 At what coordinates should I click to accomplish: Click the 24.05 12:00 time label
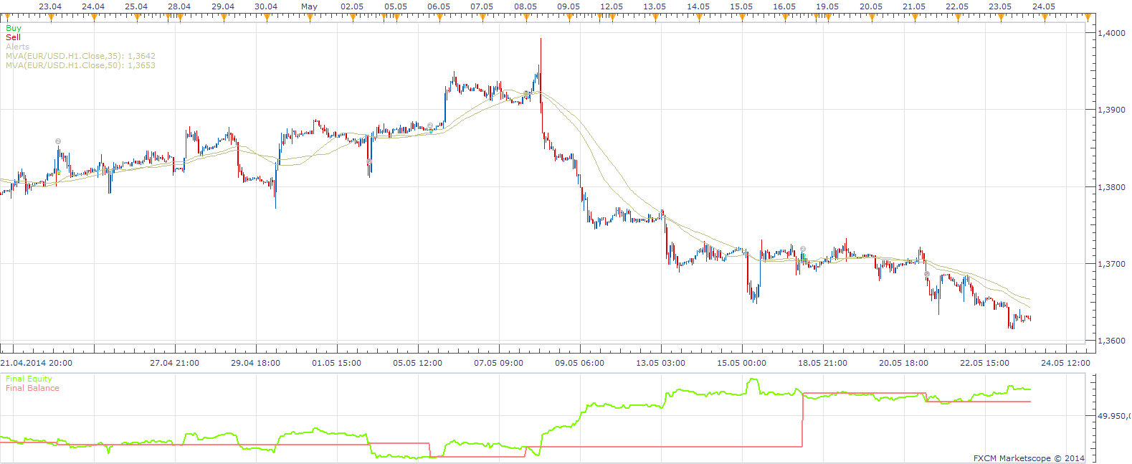(x=1065, y=363)
